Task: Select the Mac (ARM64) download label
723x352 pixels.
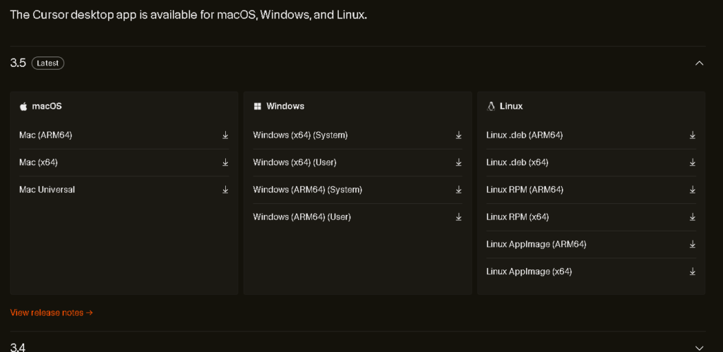Action: pos(46,135)
